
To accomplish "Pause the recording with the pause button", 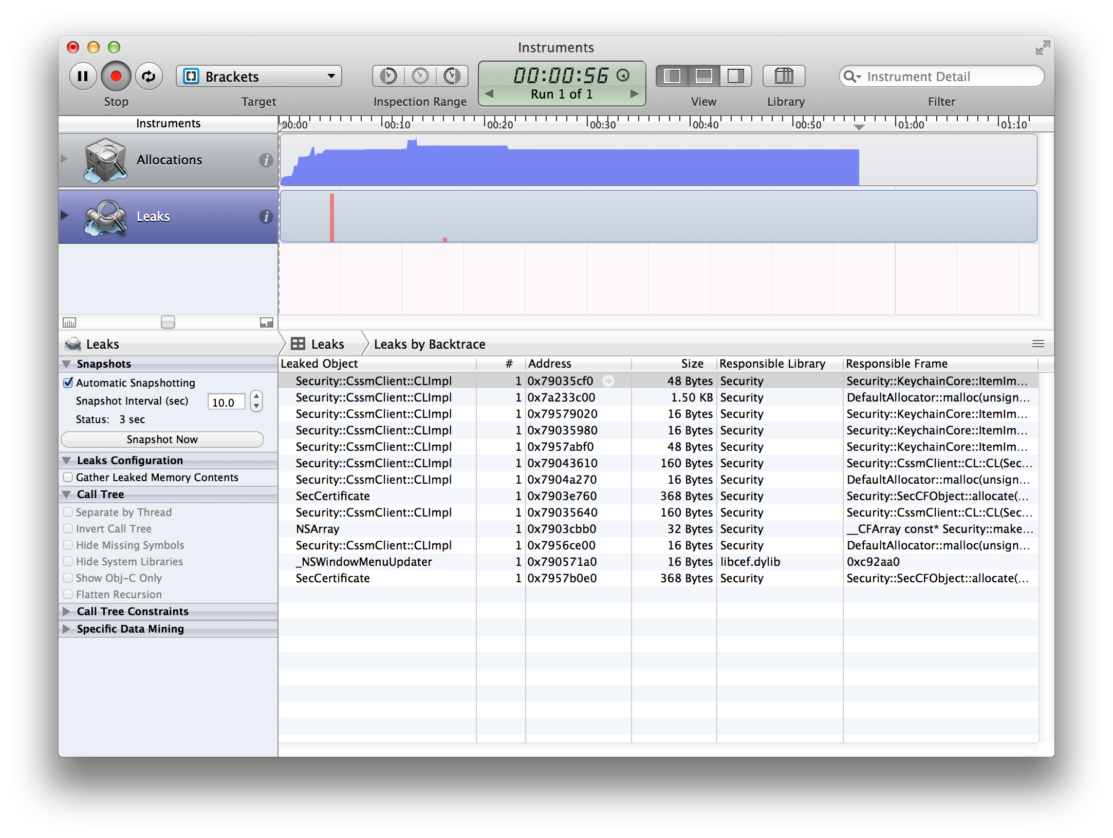I will 83,77.
